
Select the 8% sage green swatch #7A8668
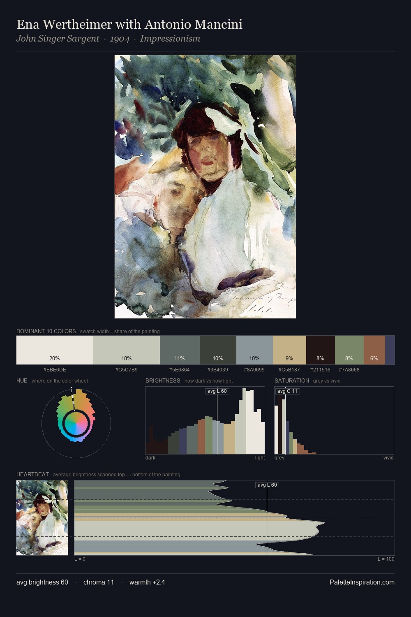click(x=349, y=350)
